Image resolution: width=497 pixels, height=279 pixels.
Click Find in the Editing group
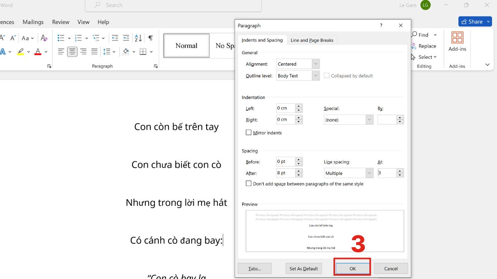tap(424, 35)
